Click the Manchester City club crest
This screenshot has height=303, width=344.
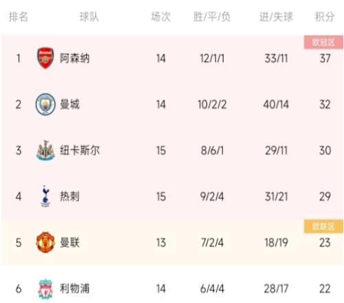click(x=45, y=104)
